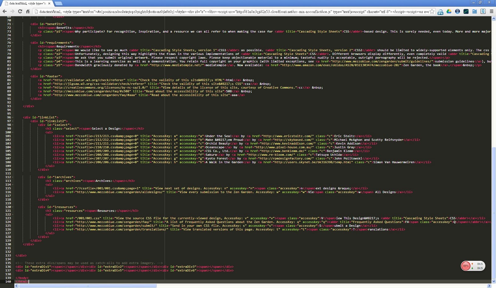Go back to the previous page
The image size is (496, 288).
pos(5,11)
